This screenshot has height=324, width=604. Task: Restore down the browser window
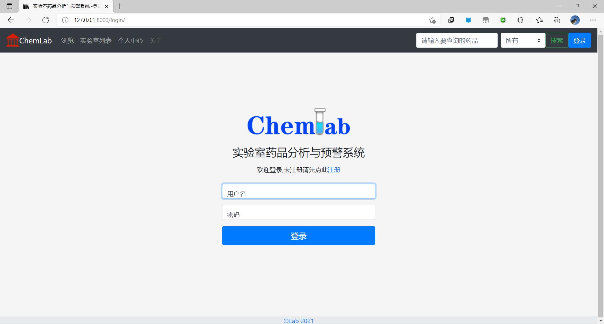pos(577,6)
